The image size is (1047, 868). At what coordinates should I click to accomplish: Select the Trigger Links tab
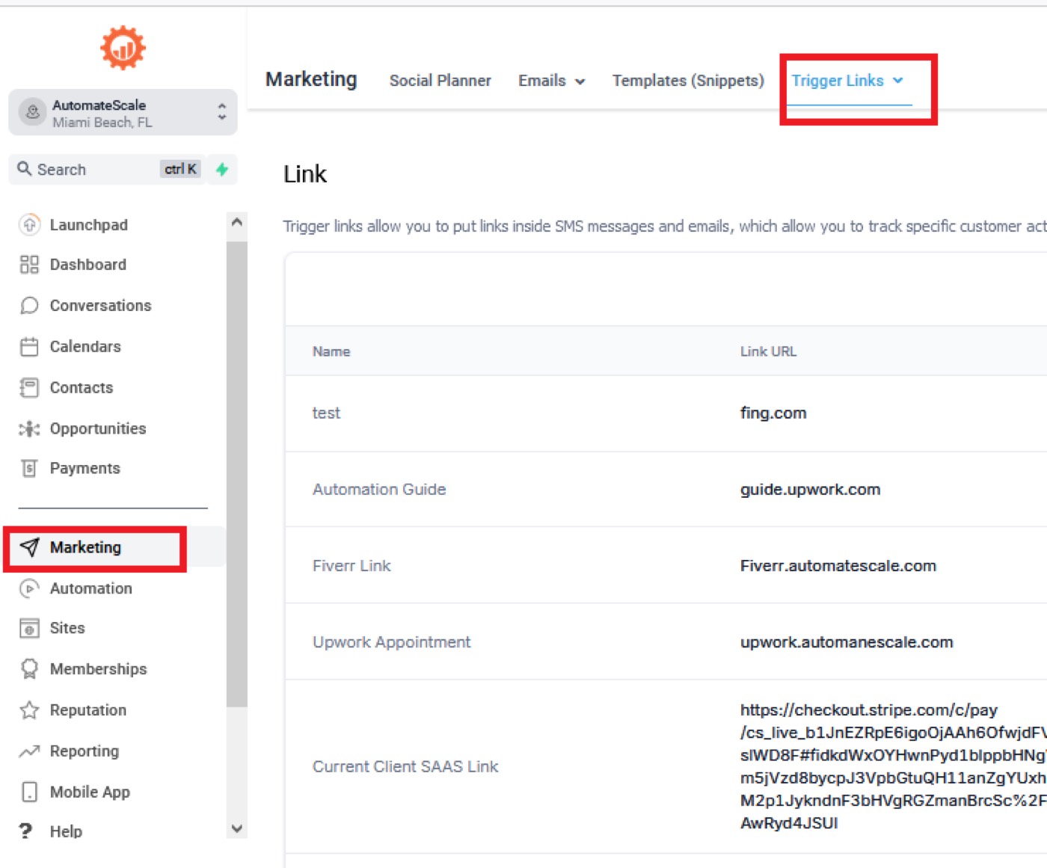pos(838,81)
